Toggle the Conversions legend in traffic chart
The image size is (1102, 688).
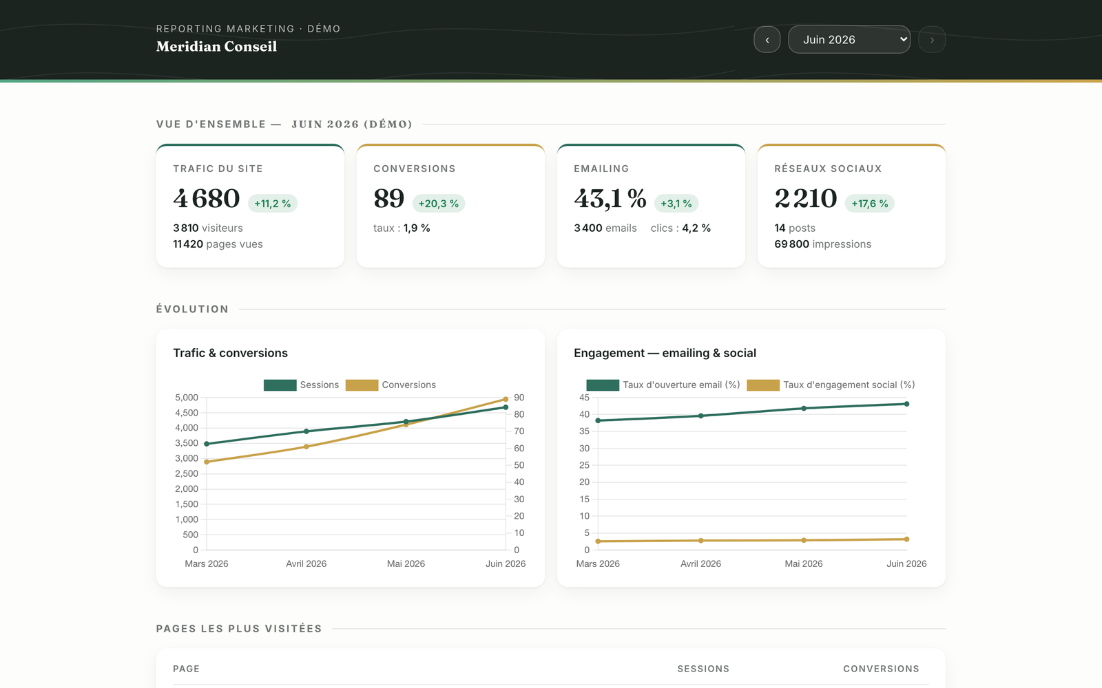(391, 385)
